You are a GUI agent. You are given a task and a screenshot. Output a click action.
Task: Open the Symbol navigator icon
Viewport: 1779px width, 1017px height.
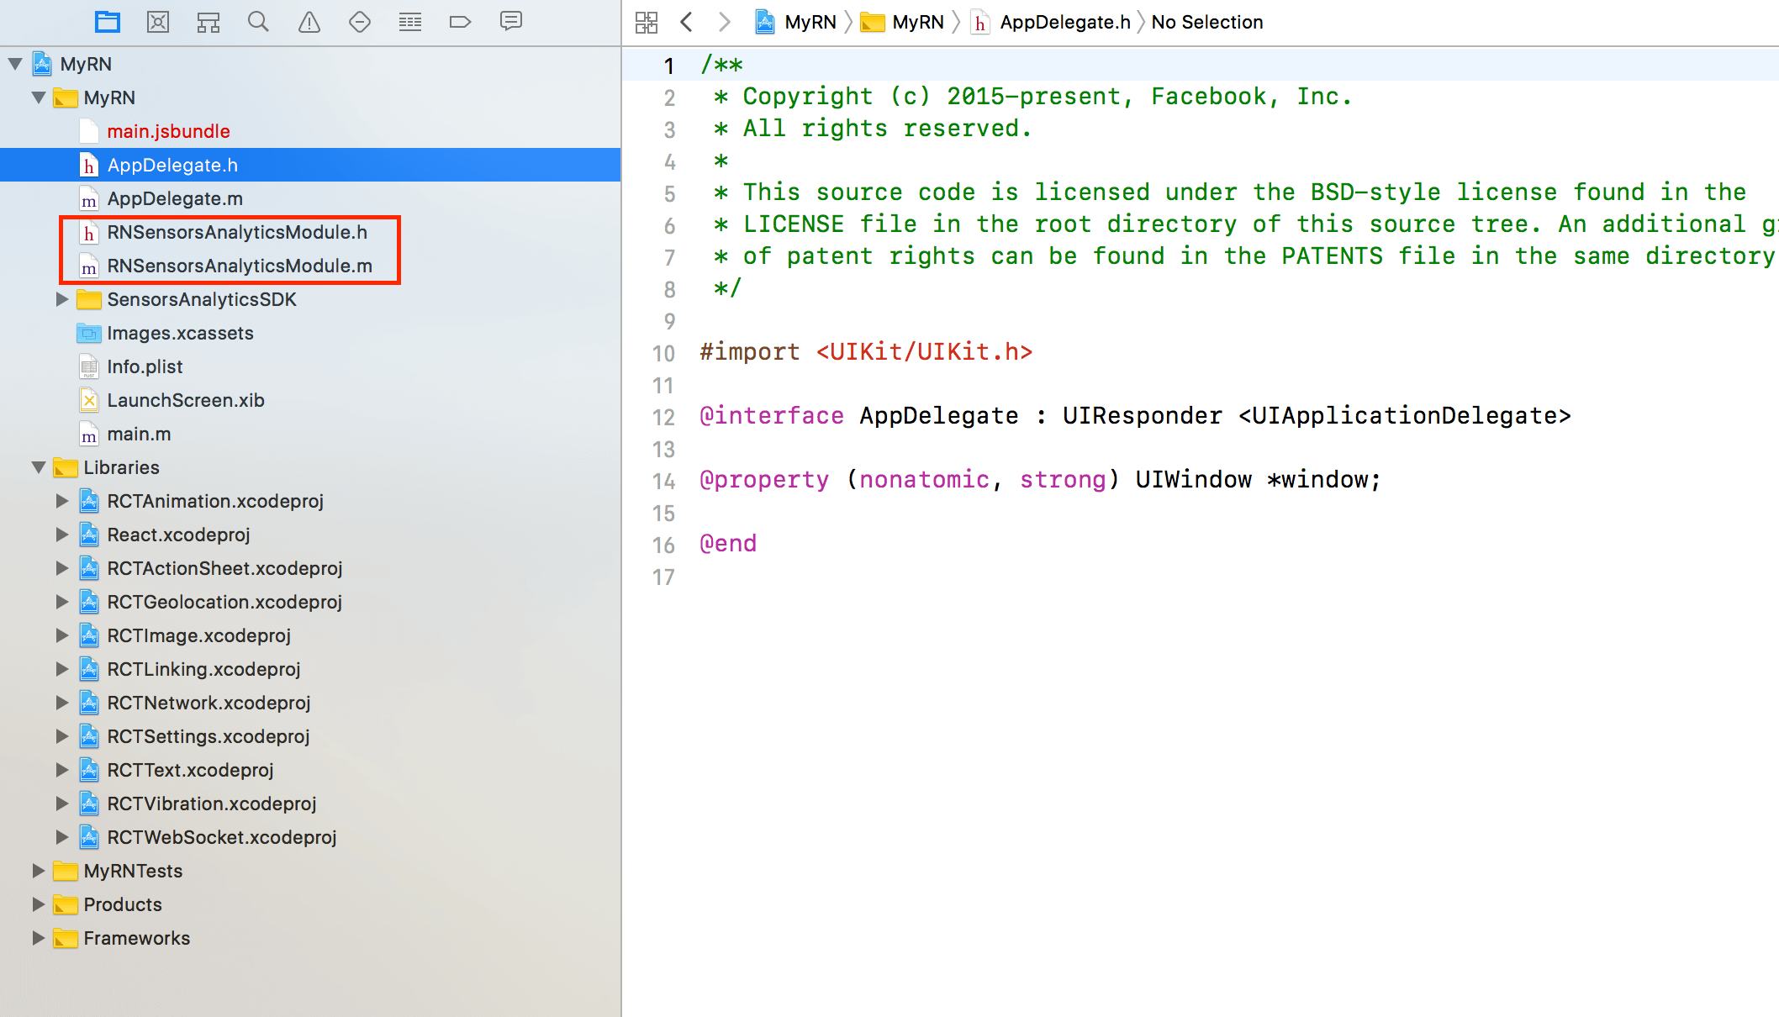click(x=209, y=22)
